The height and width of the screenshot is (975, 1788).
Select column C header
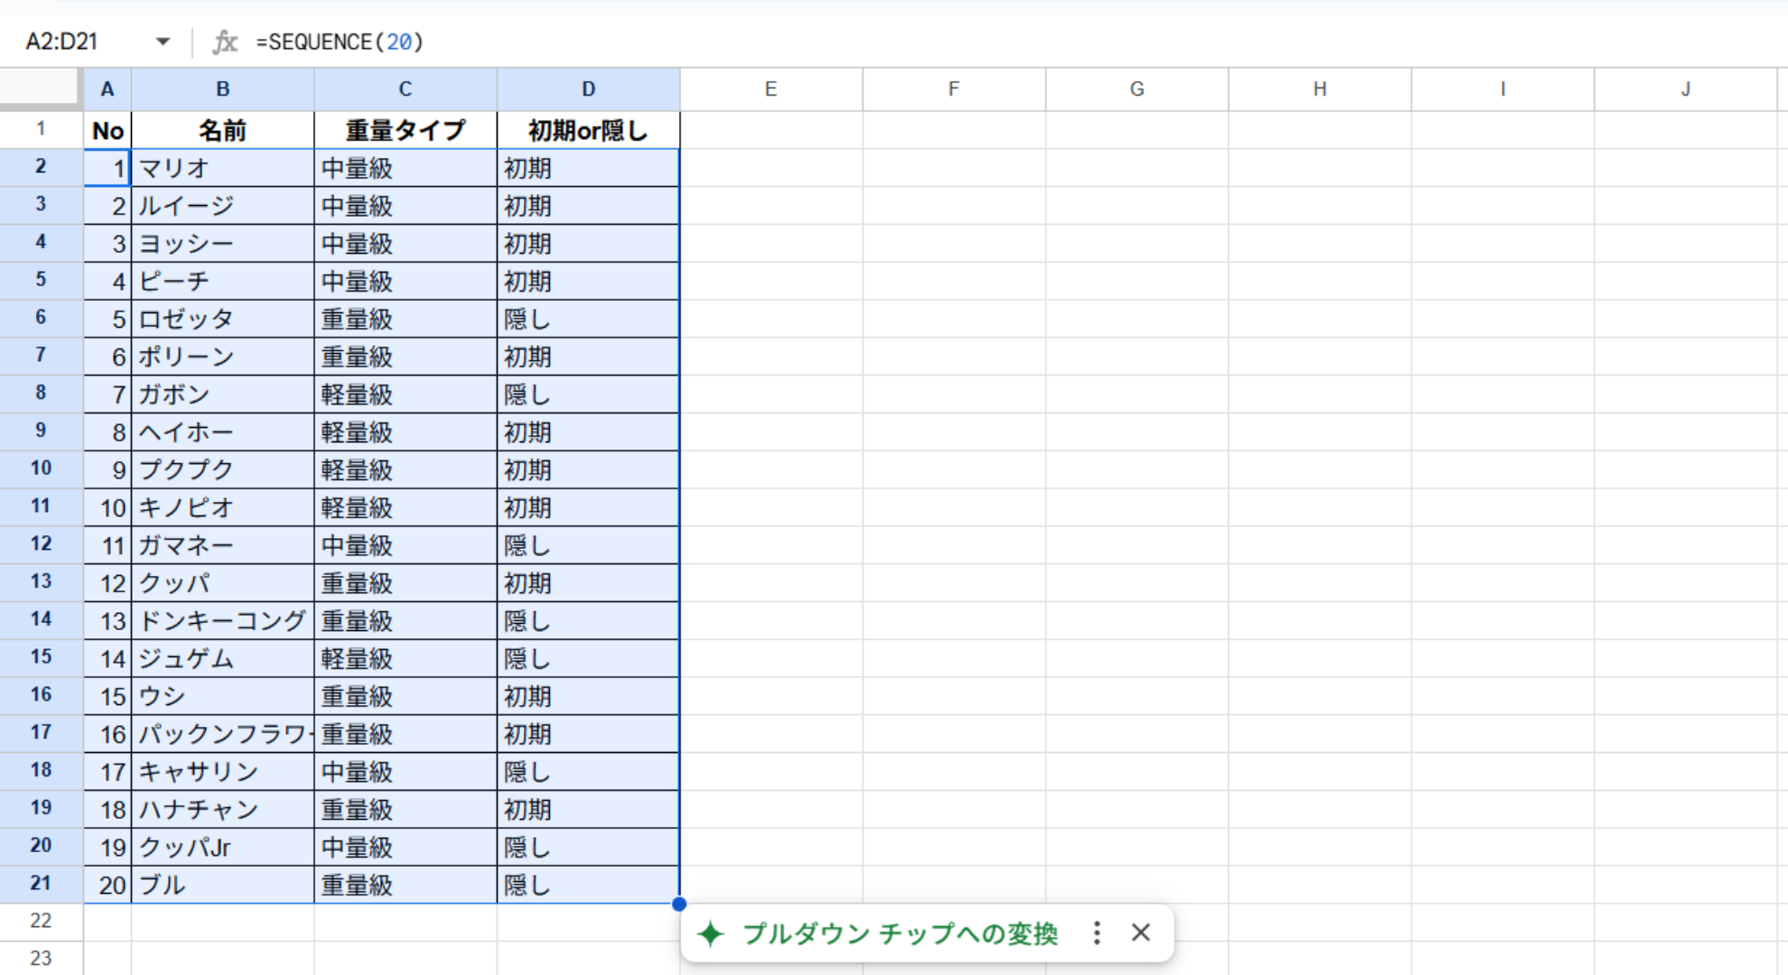pos(405,88)
